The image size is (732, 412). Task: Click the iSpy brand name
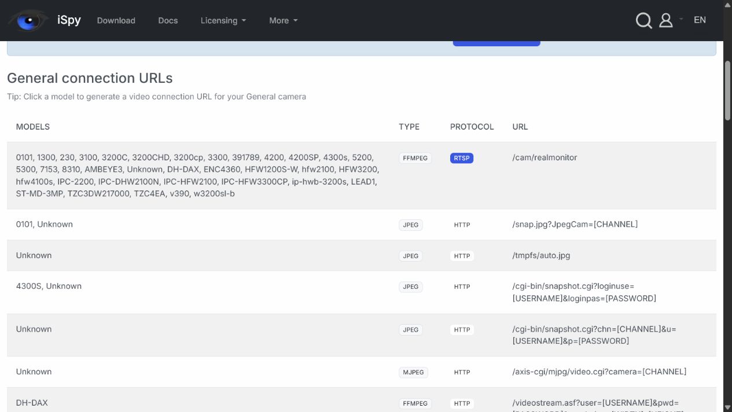point(69,20)
